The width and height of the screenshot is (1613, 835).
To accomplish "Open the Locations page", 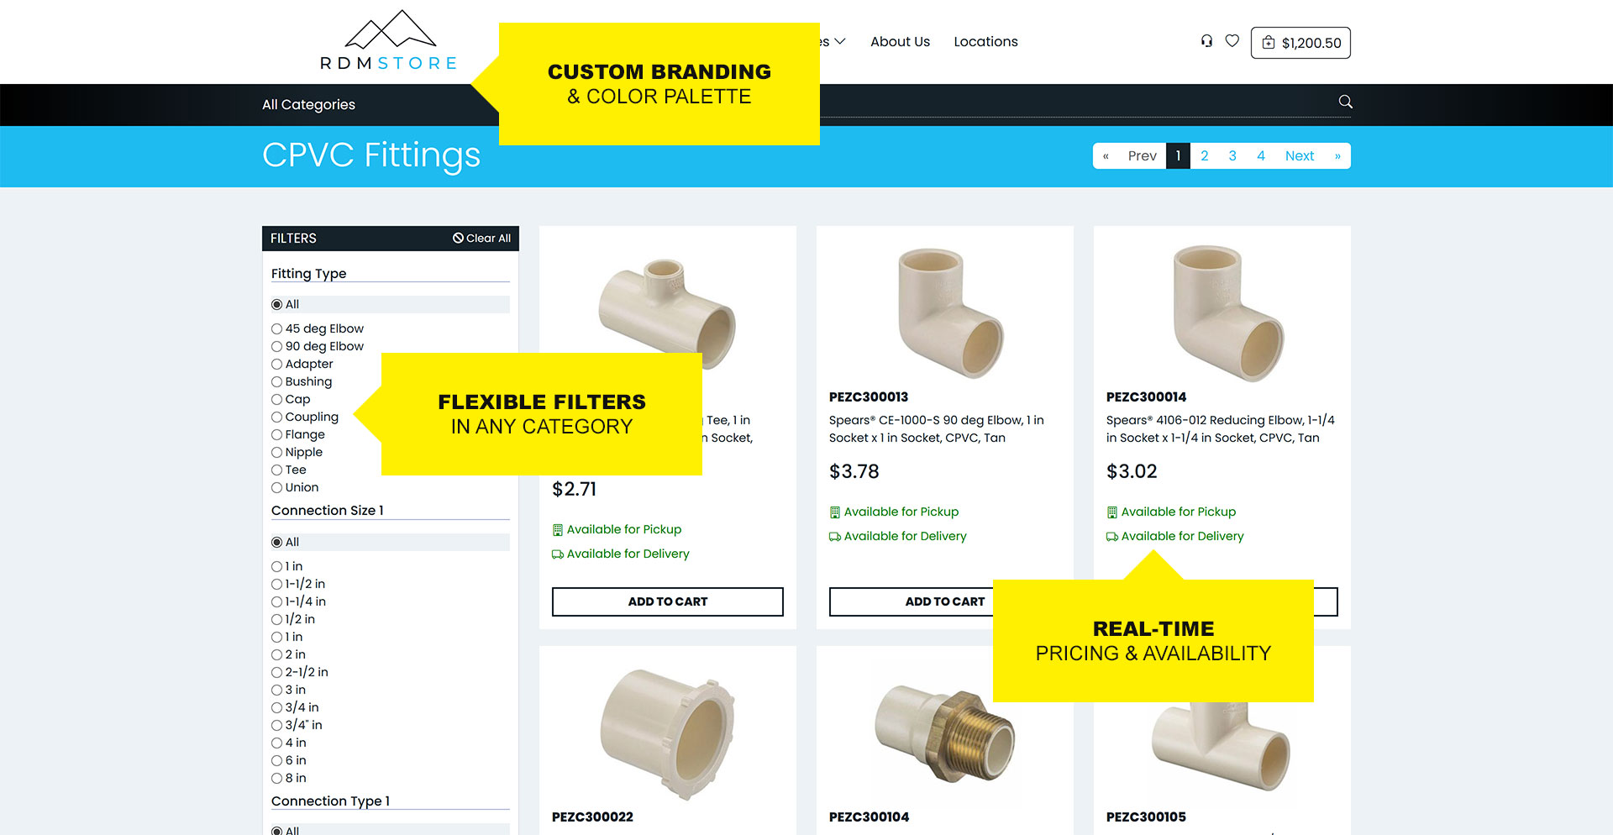I will pos(985,41).
